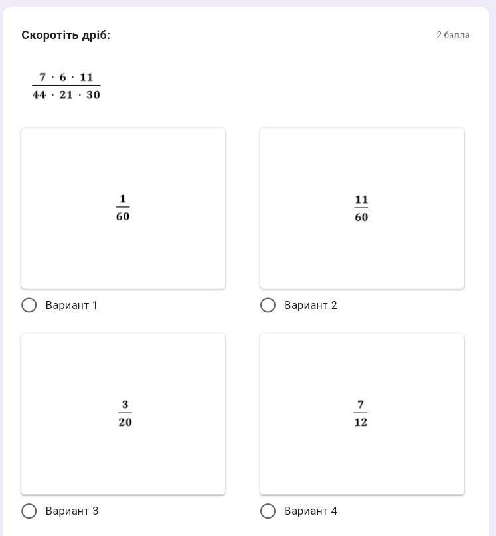Click the 'Вариант 3' label text
Image resolution: width=496 pixels, height=536 pixels.
coord(72,511)
